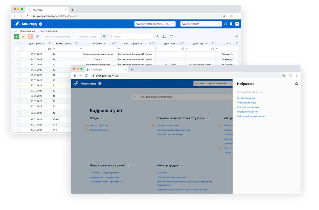This screenshot has height=210, width=319.
Task: Open Табель рабочего времени favorite link
Action: (251, 116)
